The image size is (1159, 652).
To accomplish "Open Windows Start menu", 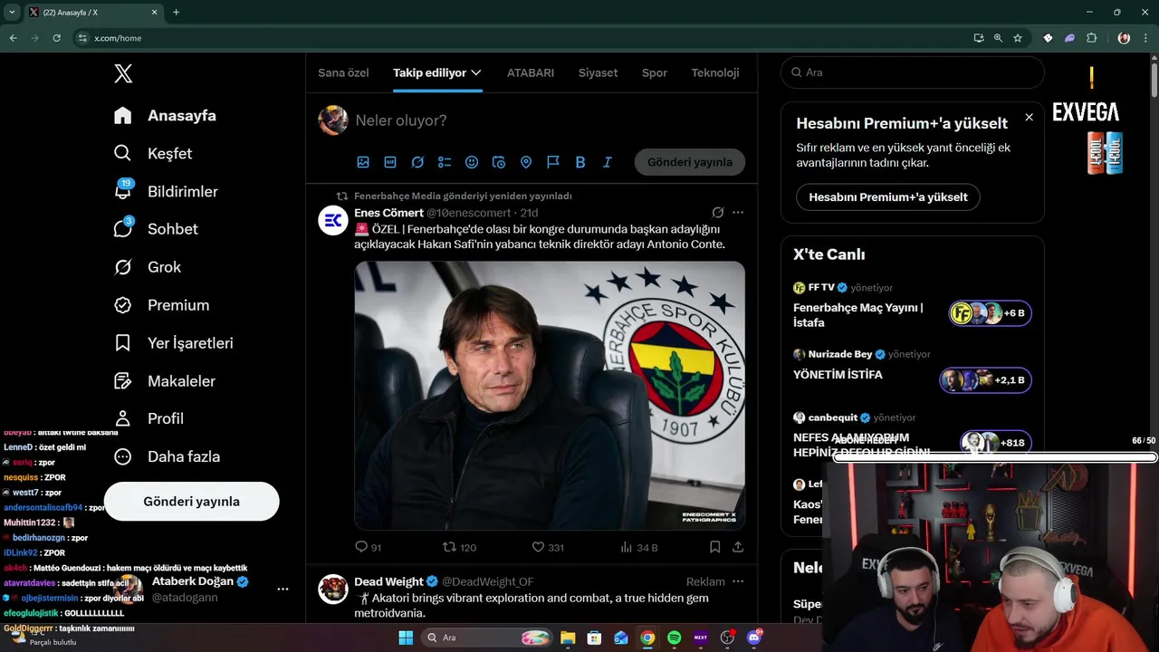I will point(406,638).
